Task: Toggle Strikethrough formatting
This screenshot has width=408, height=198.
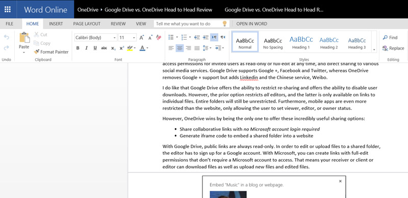Action: pos(104,48)
